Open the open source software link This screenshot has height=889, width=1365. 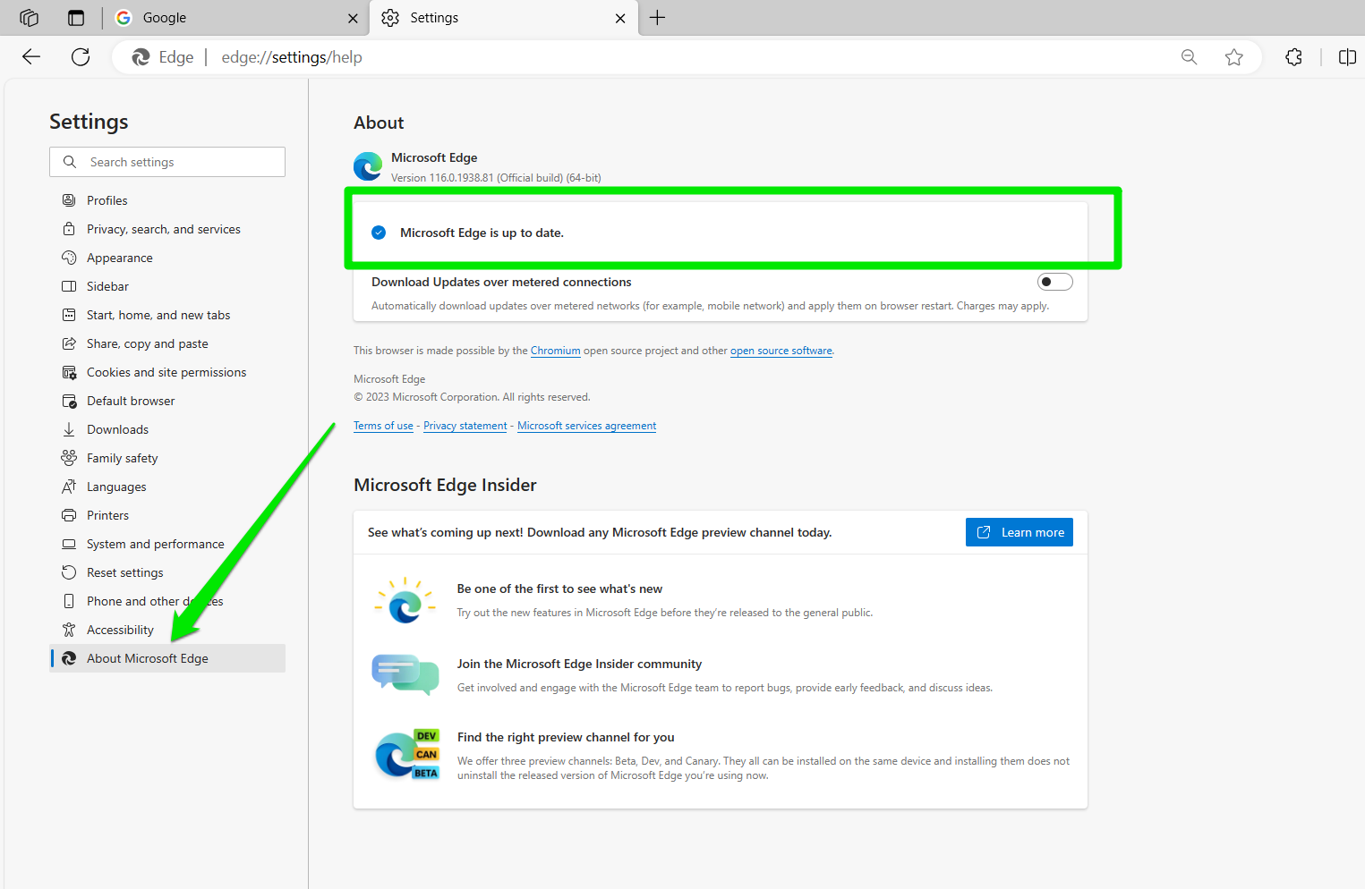pos(781,351)
